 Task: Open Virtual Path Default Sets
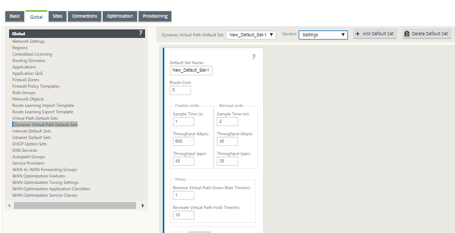(35, 118)
